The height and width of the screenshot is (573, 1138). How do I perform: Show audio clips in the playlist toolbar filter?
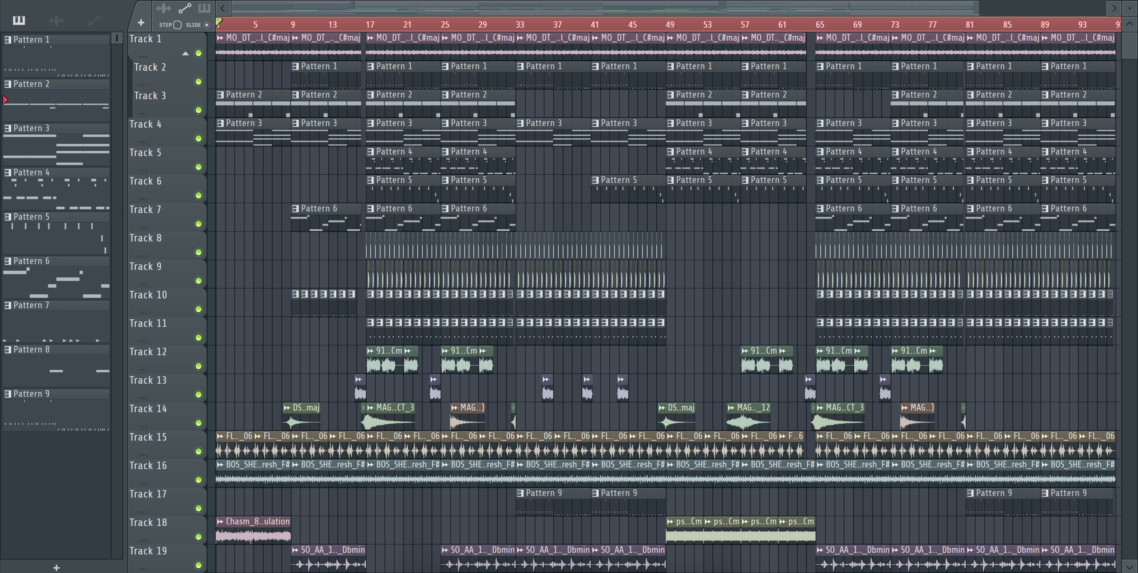coord(164,8)
